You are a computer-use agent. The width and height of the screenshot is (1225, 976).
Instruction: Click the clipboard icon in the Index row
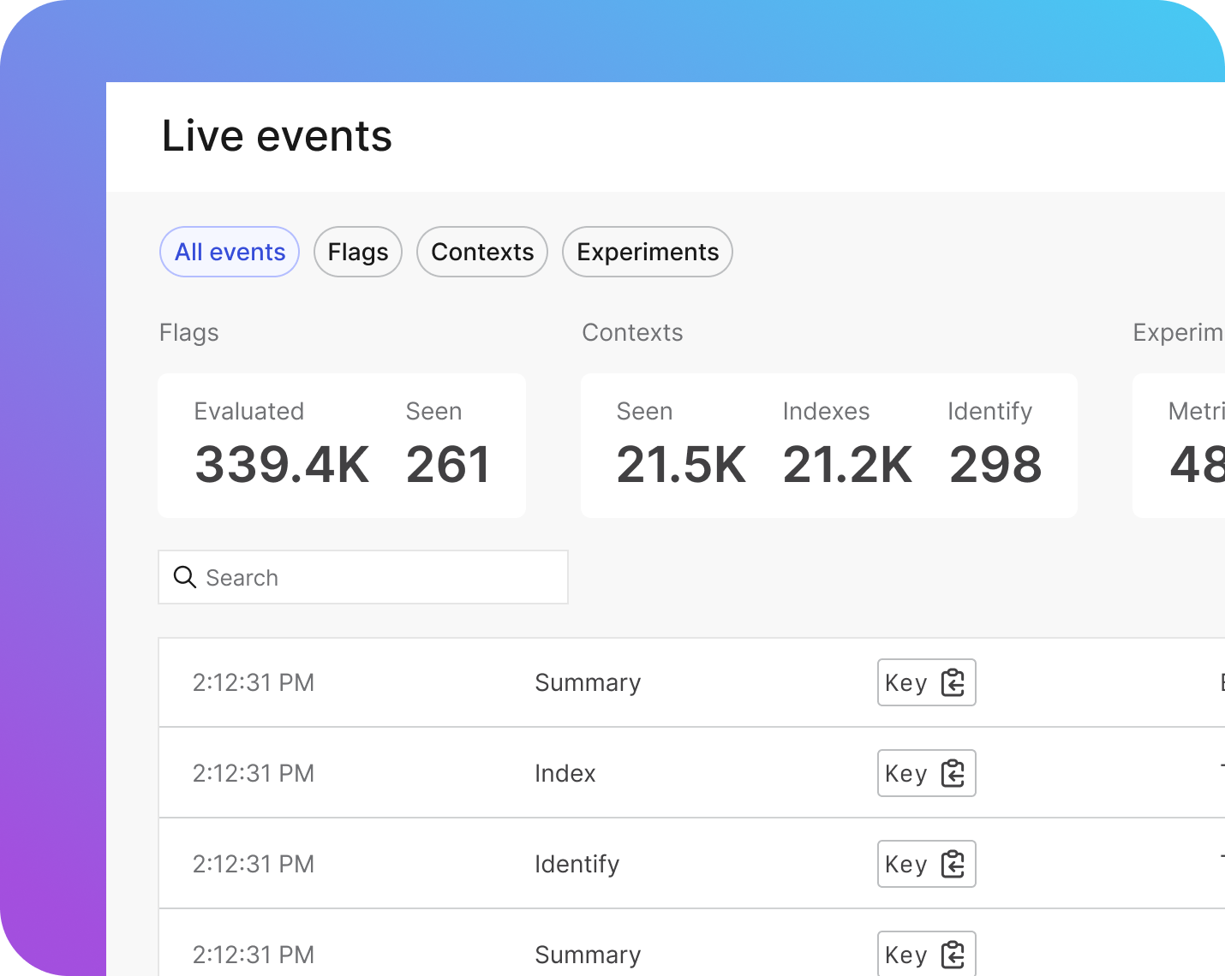953,773
